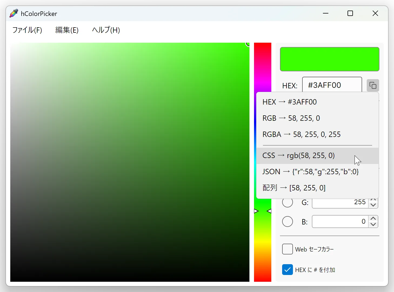Click inside the #3AFF00 HEX input field
Image resolution: width=394 pixels, height=292 pixels.
point(332,85)
